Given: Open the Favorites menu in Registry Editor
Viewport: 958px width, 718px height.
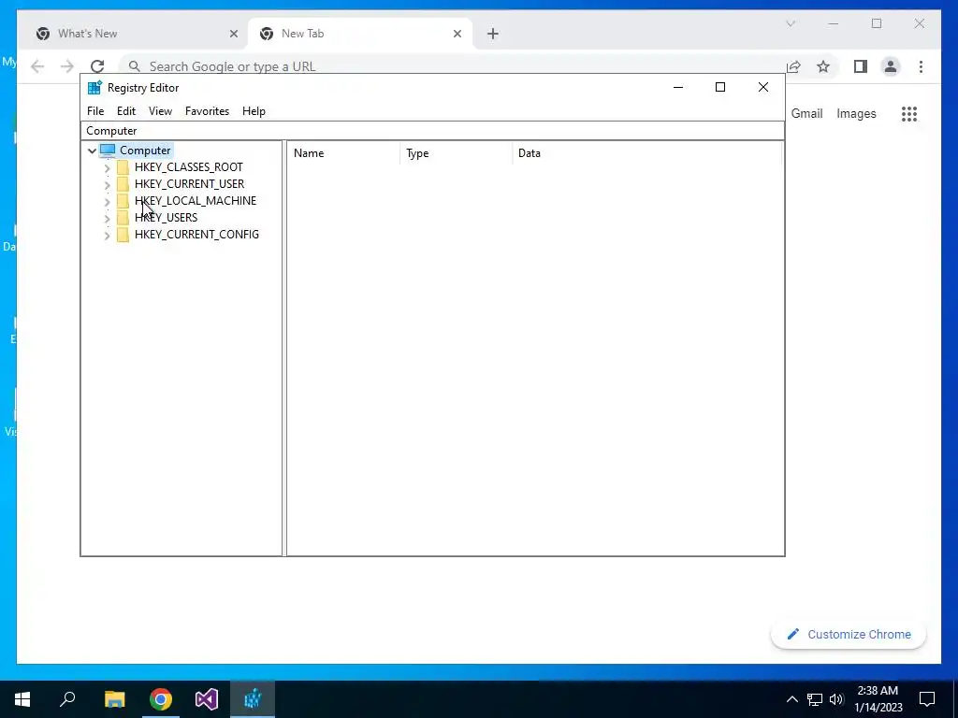Looking at the screenshot, I should click(207, 111).
